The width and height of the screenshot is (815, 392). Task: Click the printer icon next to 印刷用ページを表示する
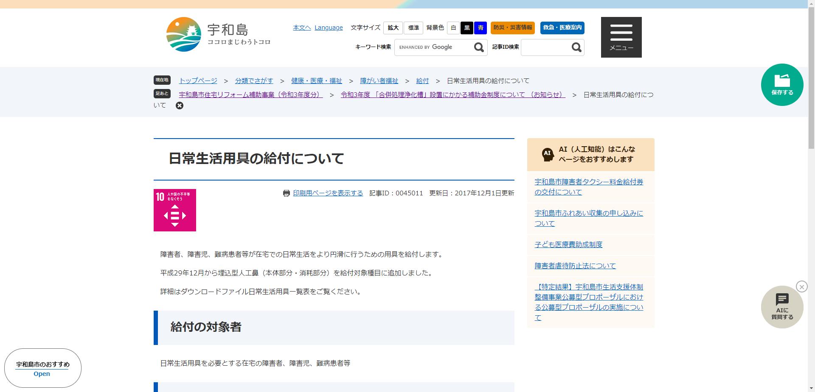[287, 193]
